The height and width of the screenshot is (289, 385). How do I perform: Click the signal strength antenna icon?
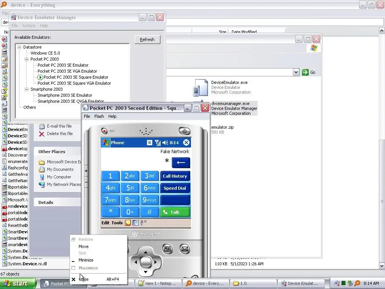tap(158, 143)
